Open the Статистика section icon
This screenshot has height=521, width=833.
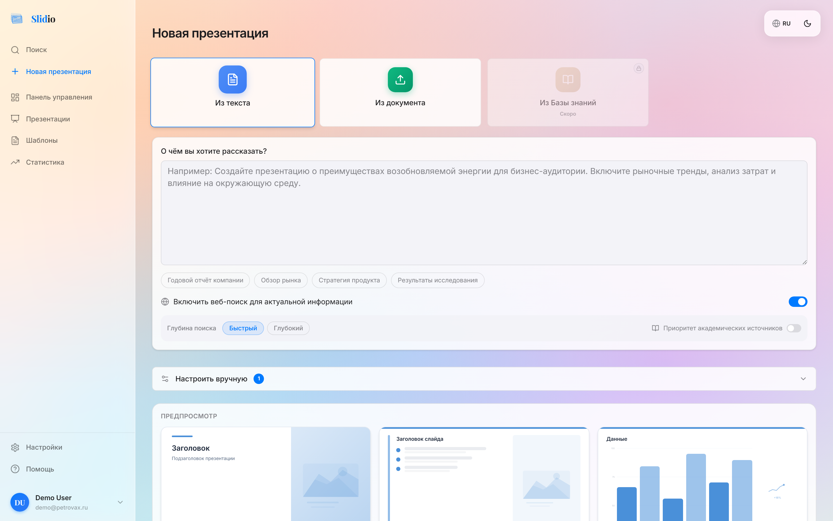(15, 162)
